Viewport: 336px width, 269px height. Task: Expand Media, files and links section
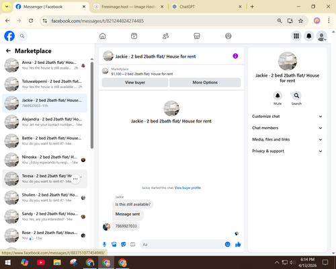tap(288, 139)
